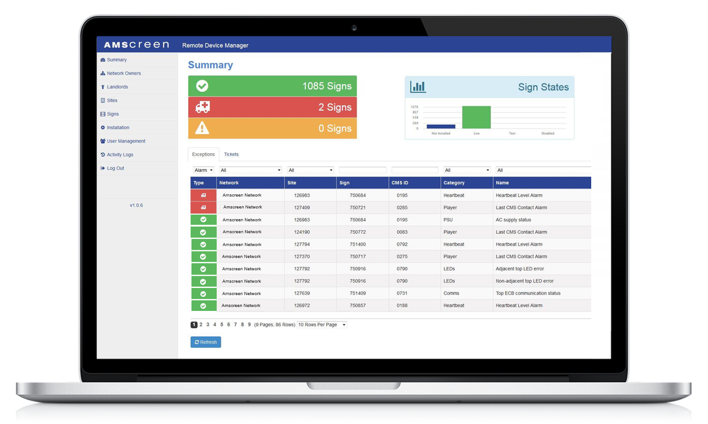Click red alarm icon for CMS ID 0285 row
This screenshot has width=708, height=424.
point(204,207)
